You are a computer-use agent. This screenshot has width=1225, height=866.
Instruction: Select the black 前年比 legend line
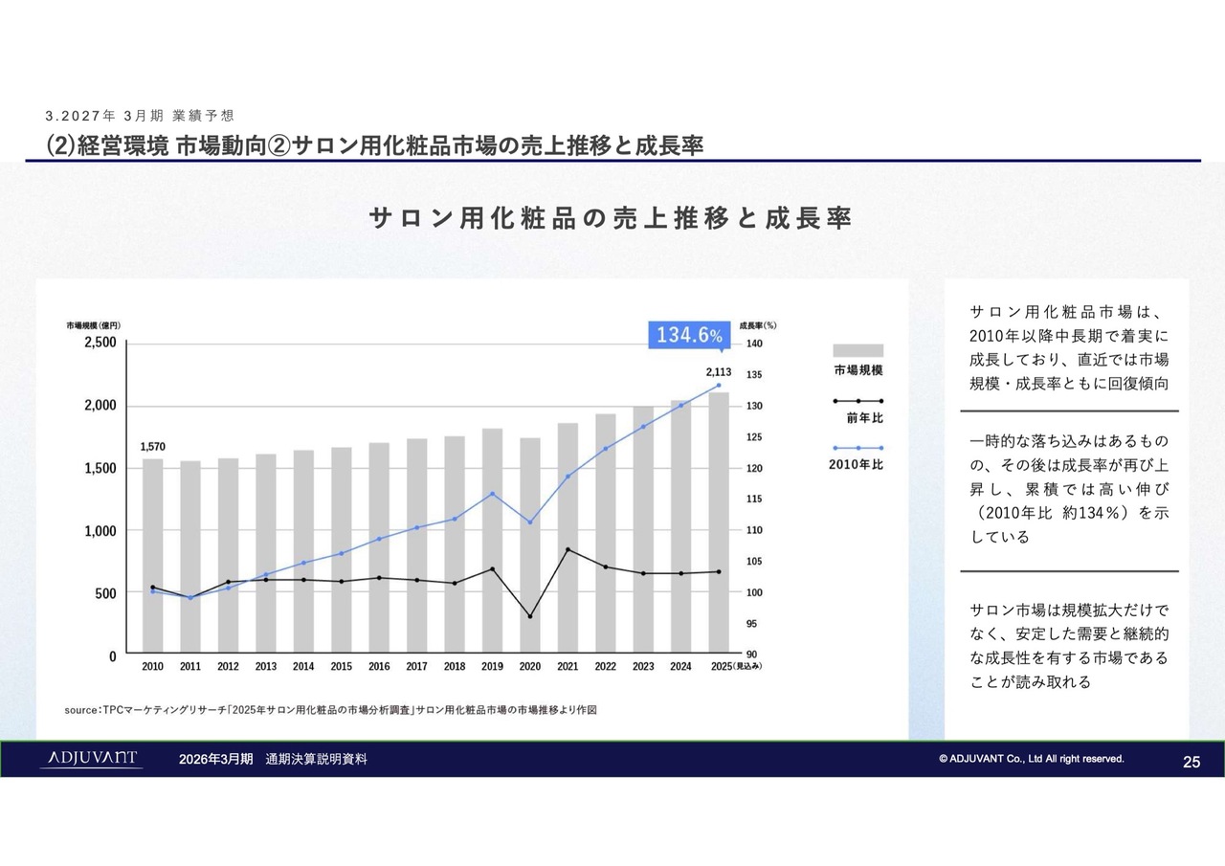pos(857,401)
